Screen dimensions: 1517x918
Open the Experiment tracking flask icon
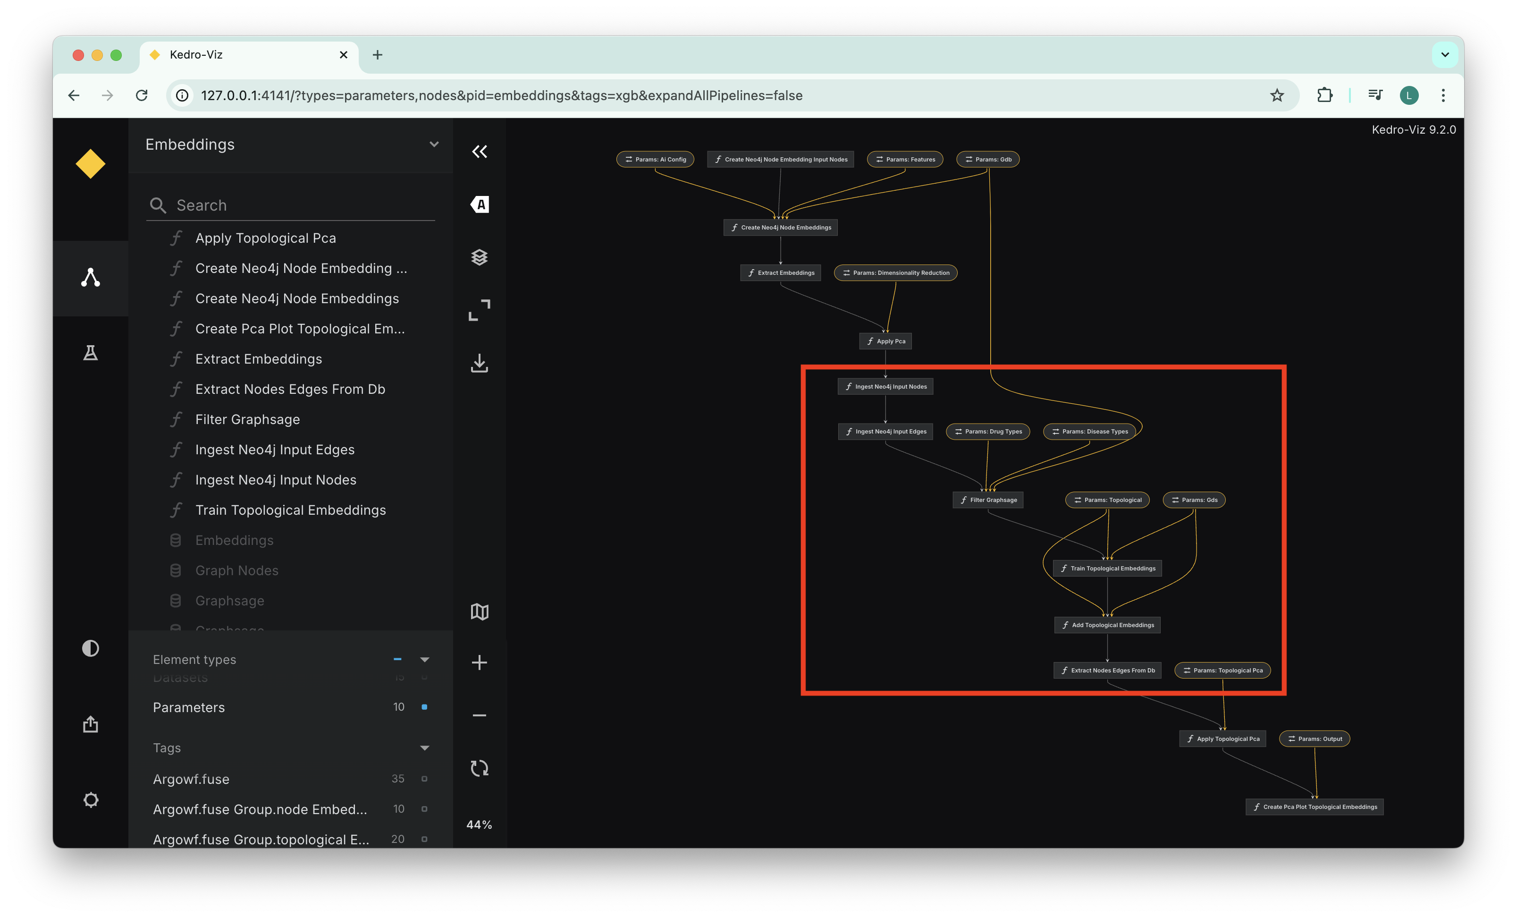coord(91,353)
